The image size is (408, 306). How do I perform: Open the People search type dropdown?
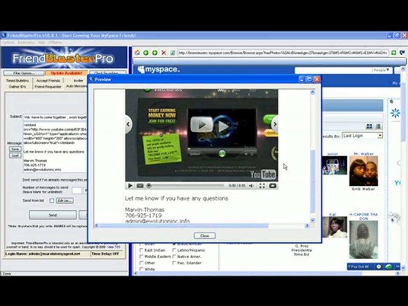pyautogui.click(x=382, y=70)
